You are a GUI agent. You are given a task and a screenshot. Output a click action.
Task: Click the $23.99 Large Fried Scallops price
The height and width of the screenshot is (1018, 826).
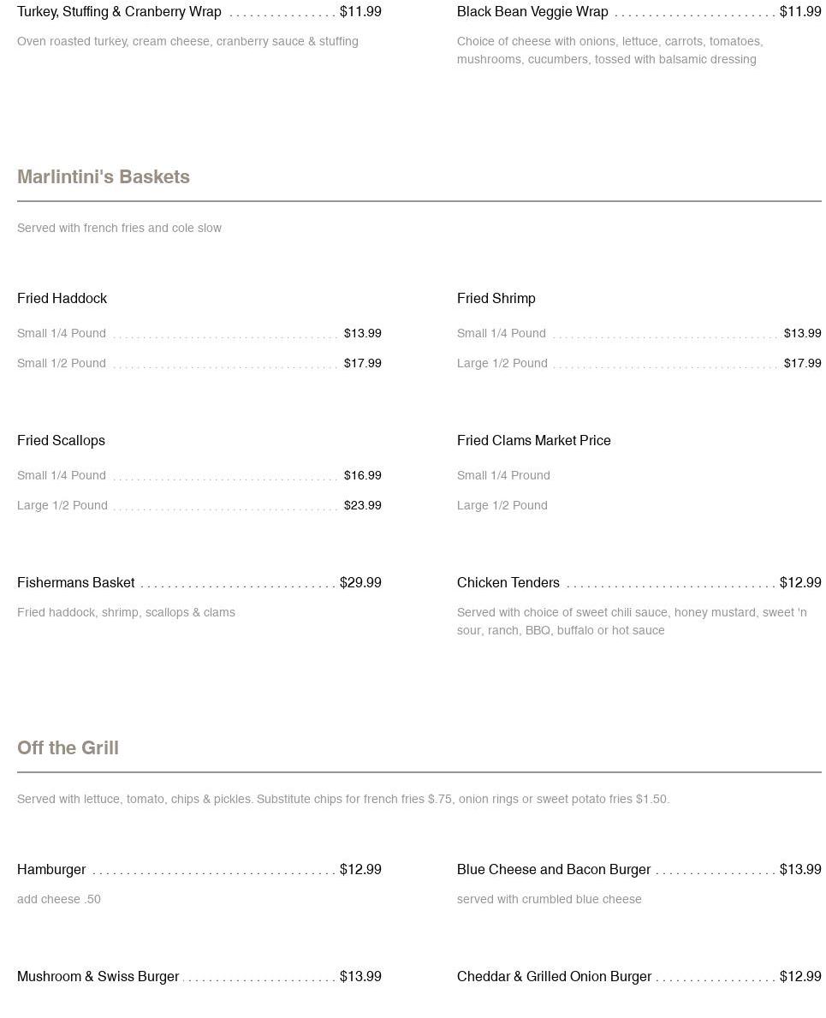(x=363, y=505)
